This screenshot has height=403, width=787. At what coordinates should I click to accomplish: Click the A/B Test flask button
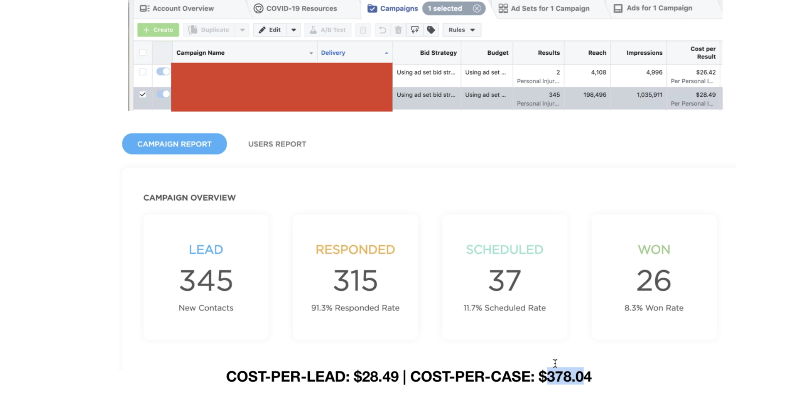(x=328, y=30)
